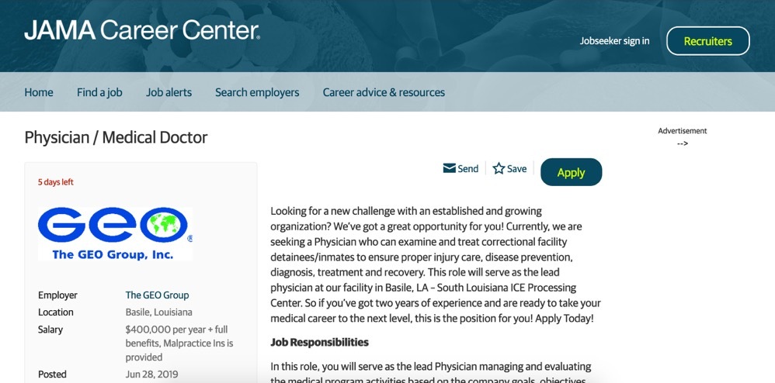Open Jobseeker sign in
Screen dimensions: 775x383
[614, 41]
